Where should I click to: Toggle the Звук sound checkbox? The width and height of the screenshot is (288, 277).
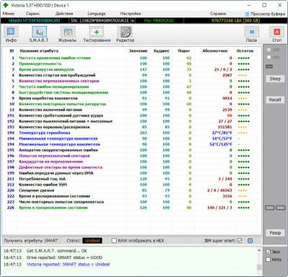click(269, 252)
